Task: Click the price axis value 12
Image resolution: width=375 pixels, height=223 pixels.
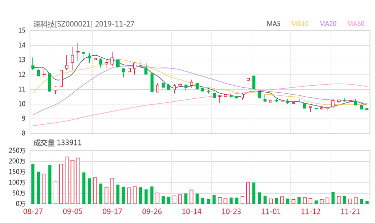Action: (x=22, y=75)
